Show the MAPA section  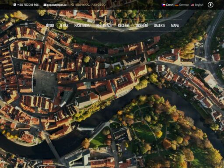pos(175,25)
